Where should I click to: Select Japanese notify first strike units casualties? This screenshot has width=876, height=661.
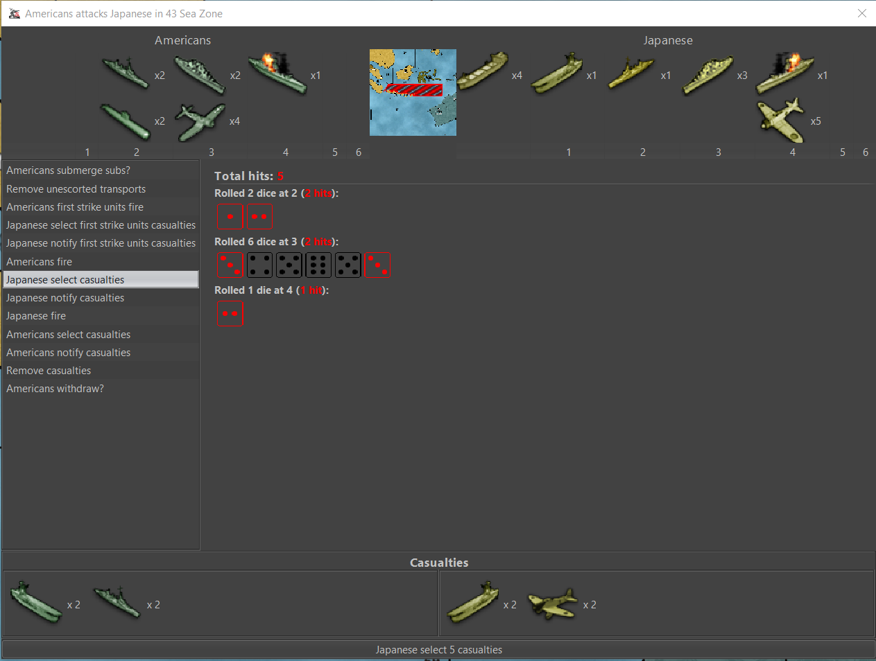click(101, 243)
